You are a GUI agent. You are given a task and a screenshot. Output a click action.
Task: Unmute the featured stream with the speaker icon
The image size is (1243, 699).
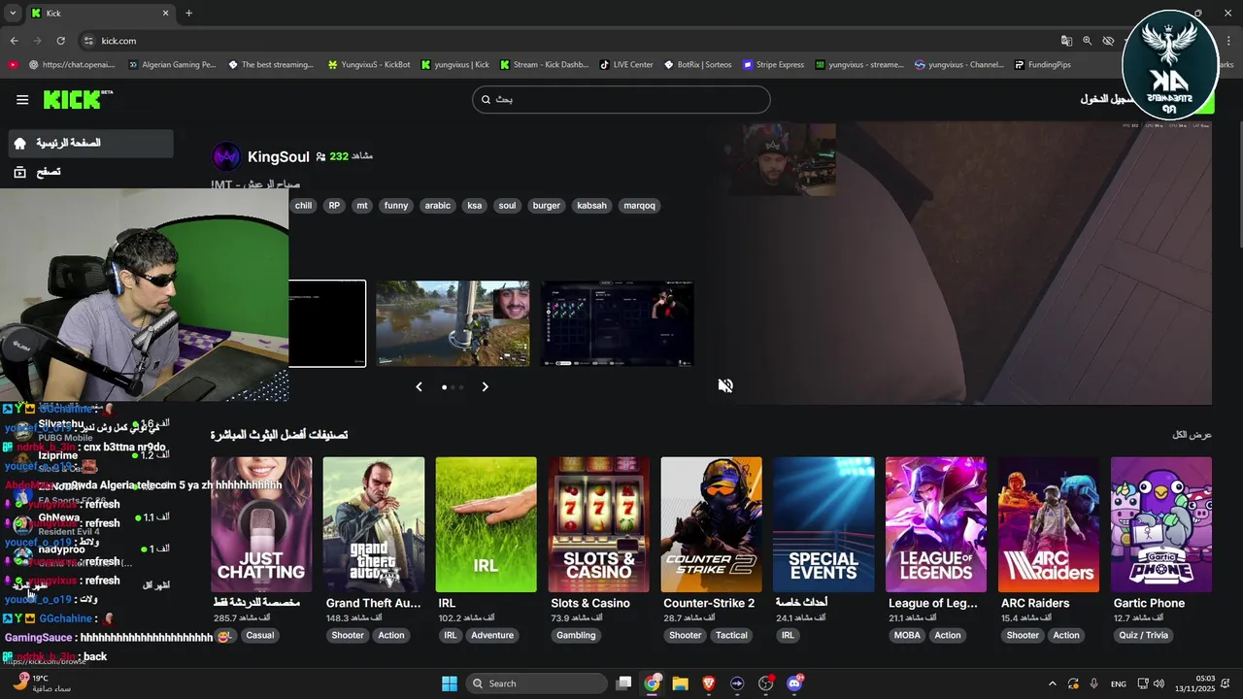point(725,385)
